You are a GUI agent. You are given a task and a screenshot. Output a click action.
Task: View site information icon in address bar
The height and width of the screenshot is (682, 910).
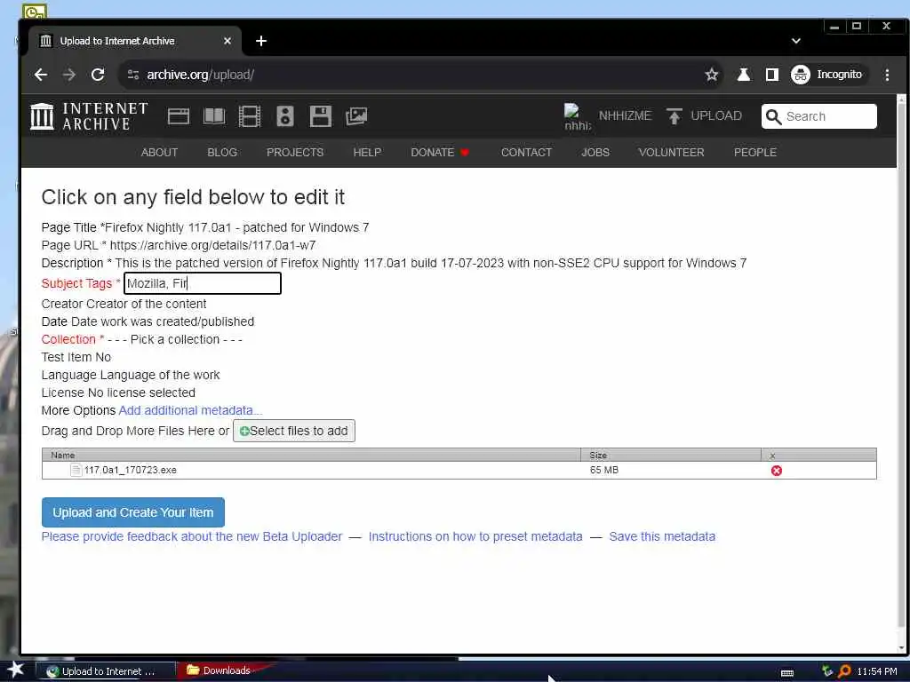pos(133,75)
